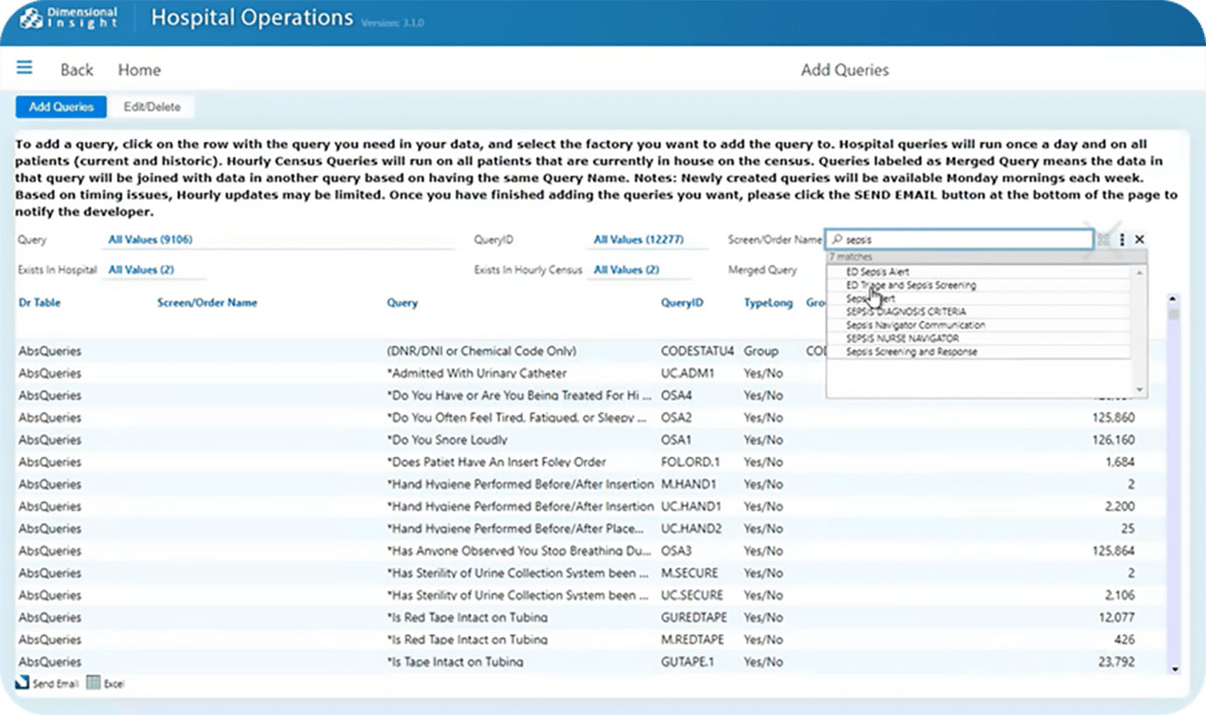Open the three-dot options menu beside search
Viewport: 1206px width, 715px height.
click(x=1122, y=240)
